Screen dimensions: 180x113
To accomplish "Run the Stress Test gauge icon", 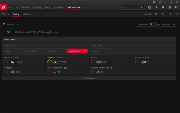I will [155, 14].
